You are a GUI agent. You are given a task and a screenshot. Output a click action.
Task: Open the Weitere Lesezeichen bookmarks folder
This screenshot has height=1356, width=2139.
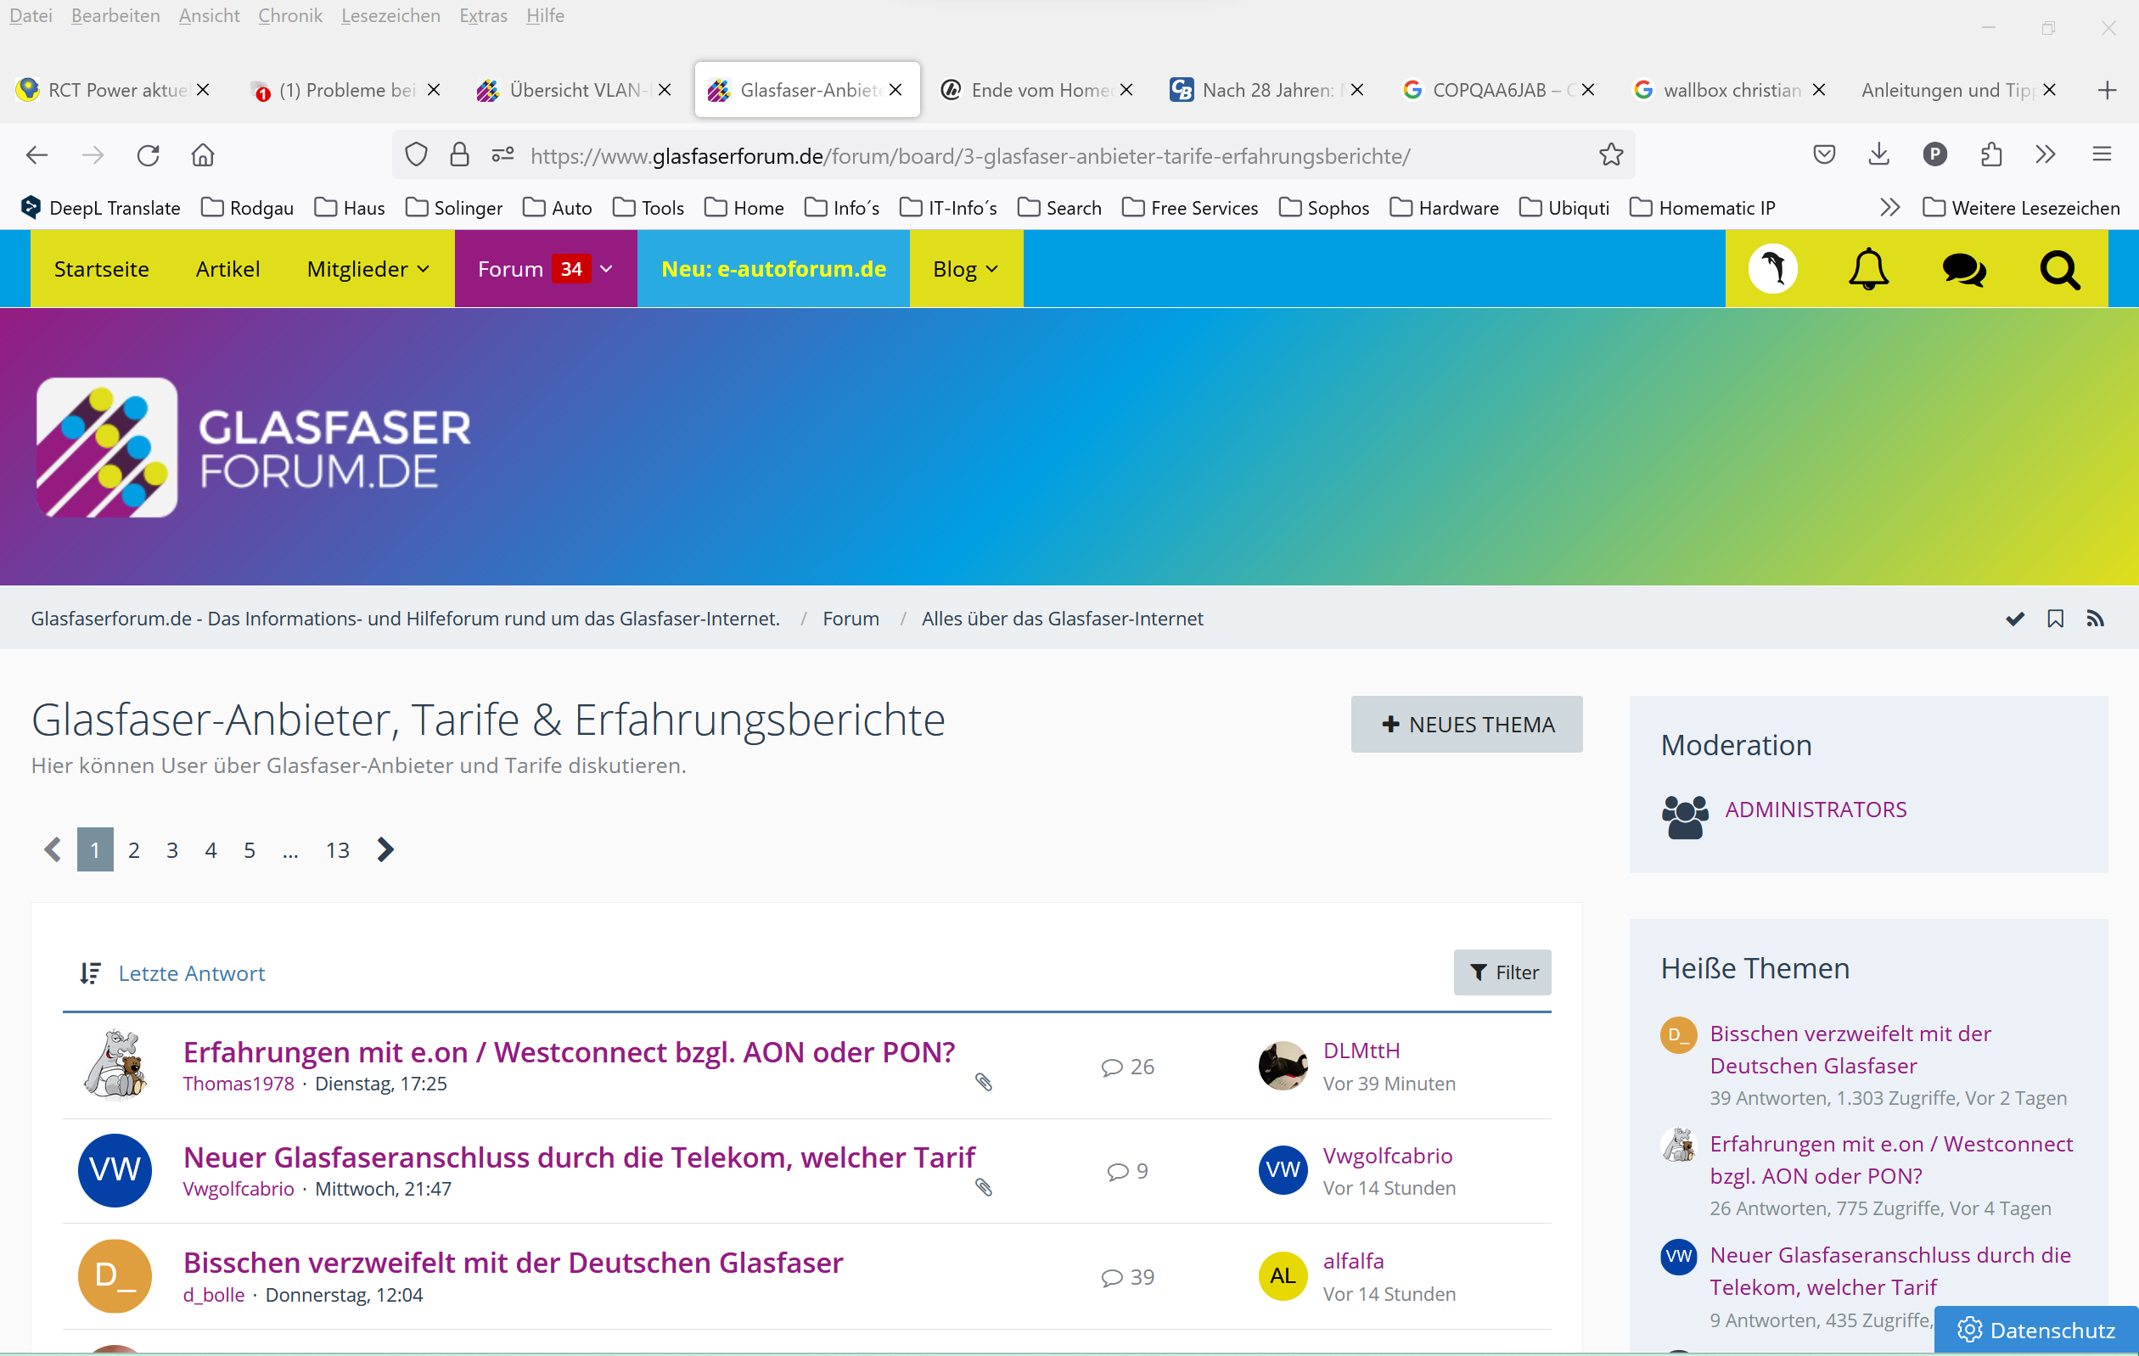2021,208
